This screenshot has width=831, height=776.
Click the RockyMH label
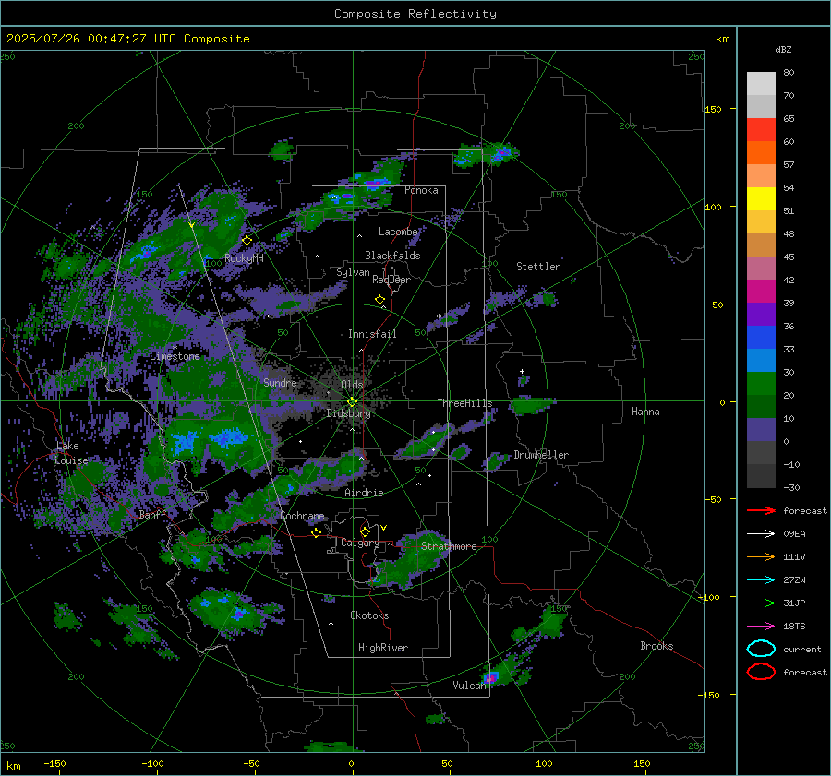click(x=244, y=258)
